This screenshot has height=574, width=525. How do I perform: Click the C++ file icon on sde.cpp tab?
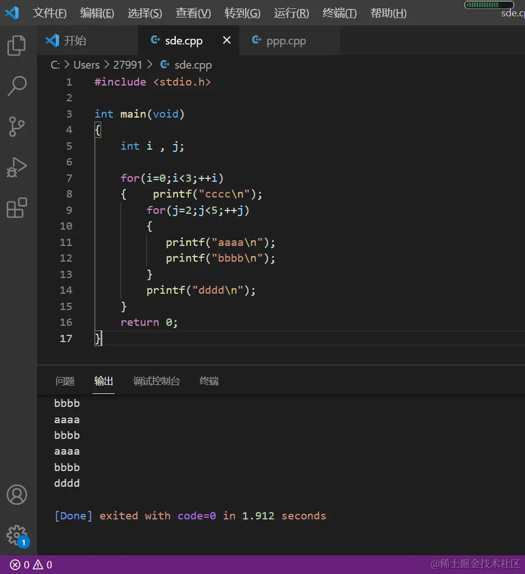[155, 40]
